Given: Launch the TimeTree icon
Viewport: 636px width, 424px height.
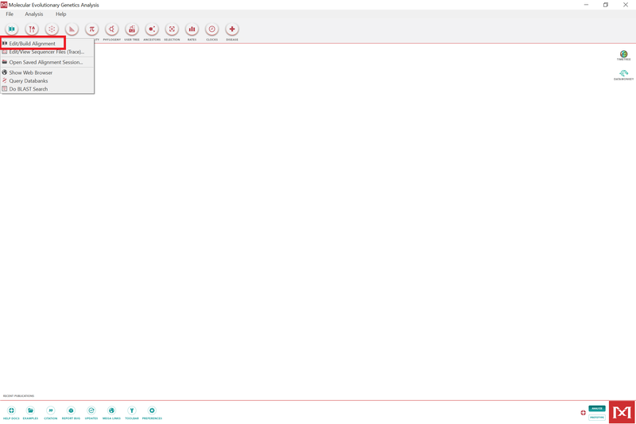Looking at the screenshot, I should [x=623, y=54].
